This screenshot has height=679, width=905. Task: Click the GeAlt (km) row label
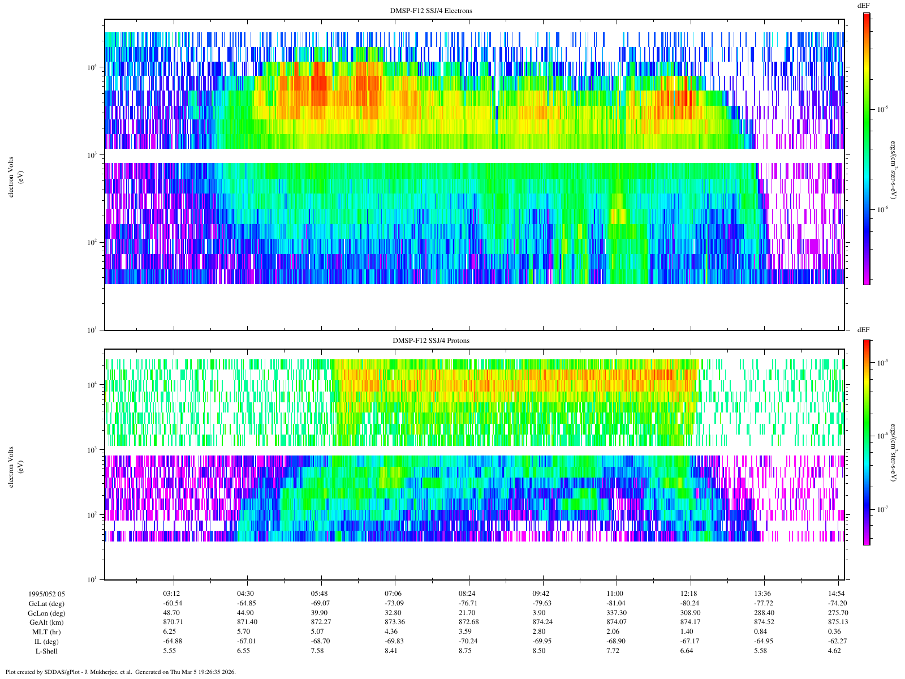[46, 622]
